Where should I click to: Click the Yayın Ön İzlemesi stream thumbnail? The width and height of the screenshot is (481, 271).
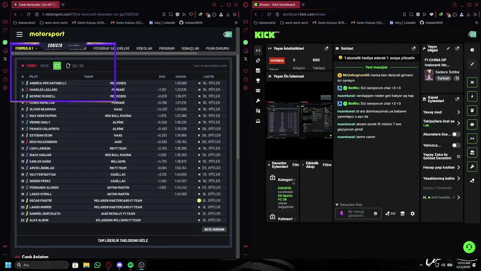(x=299, y=120)
